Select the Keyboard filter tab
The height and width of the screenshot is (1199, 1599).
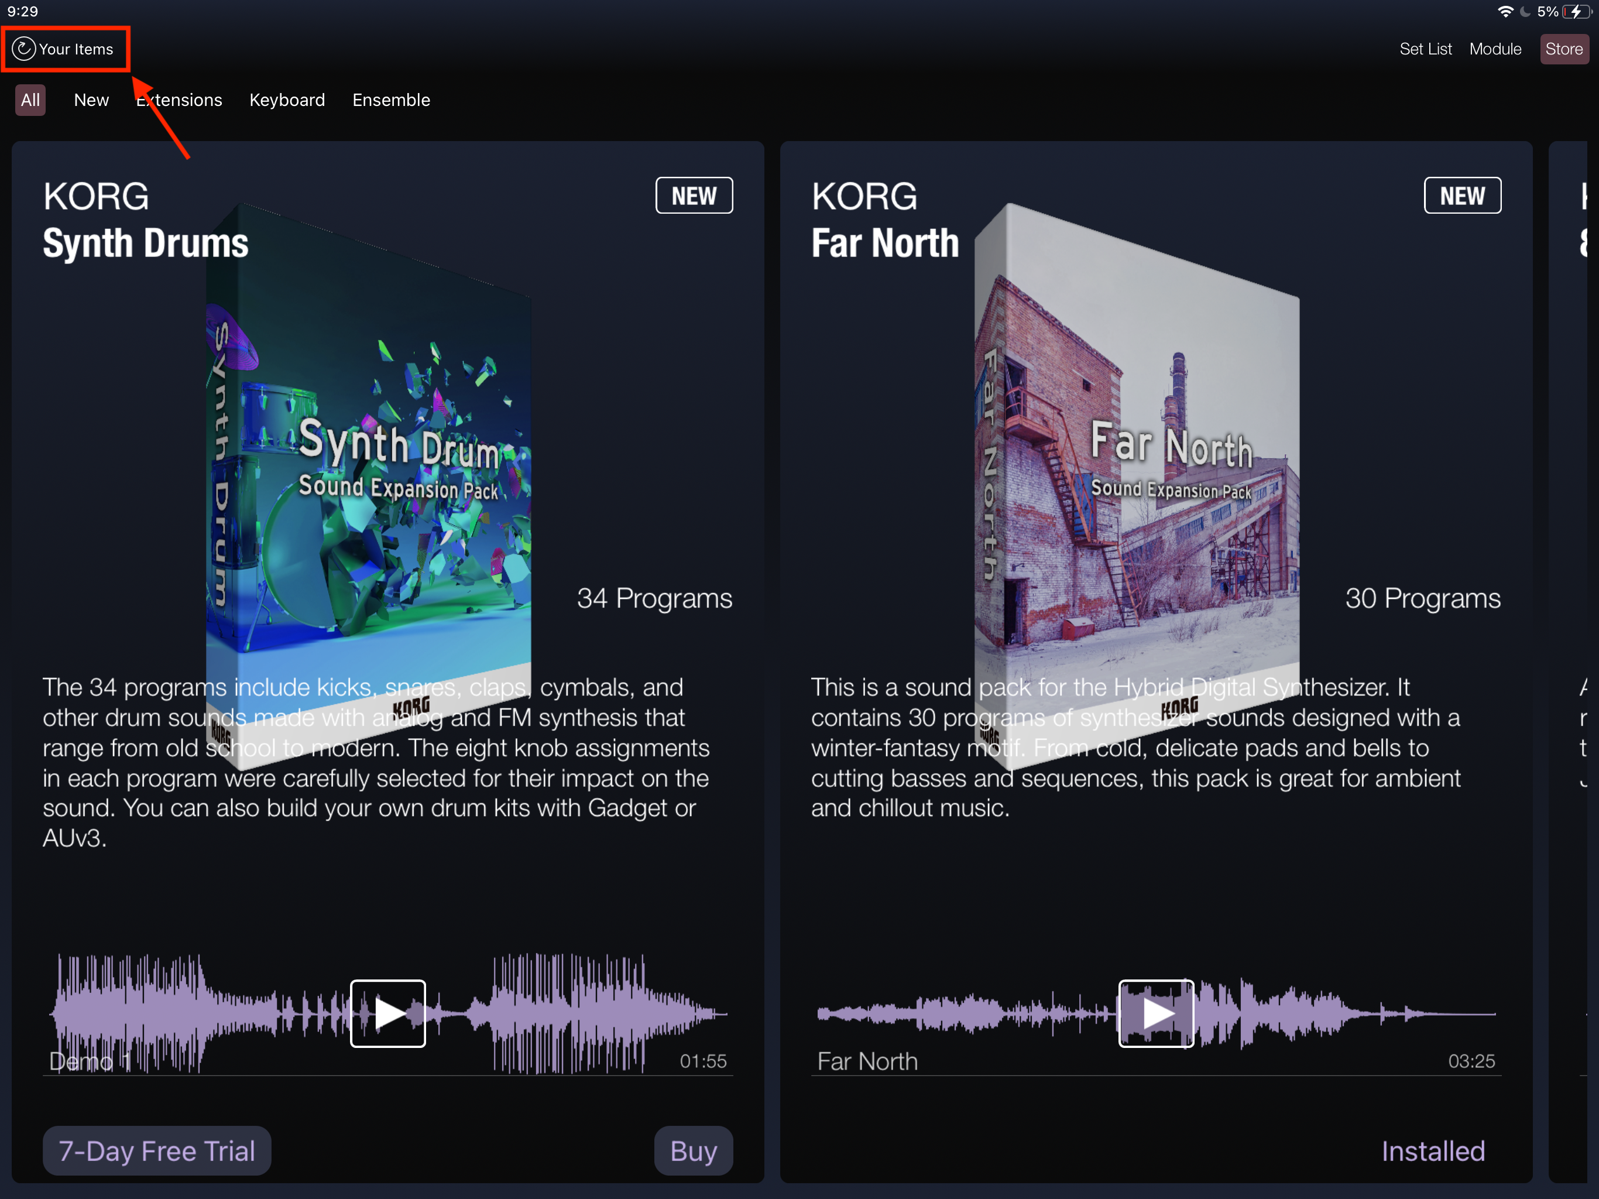click(x=286, y=100)
